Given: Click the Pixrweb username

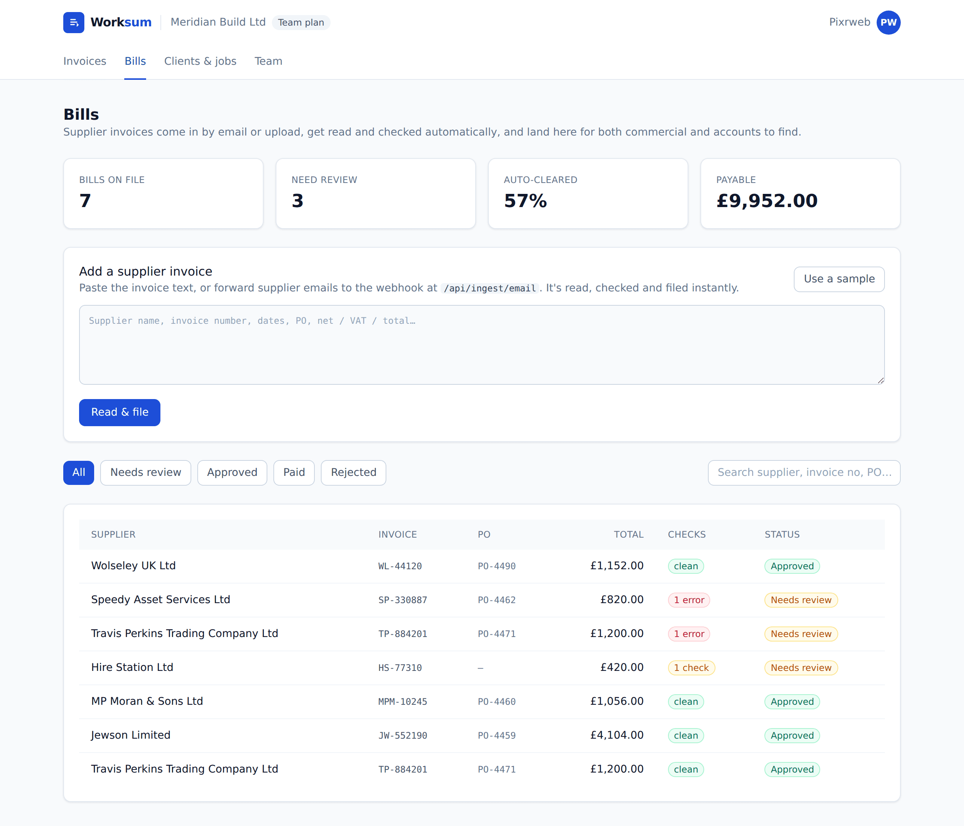Looking at the screenshot, I should pos(850,22).
